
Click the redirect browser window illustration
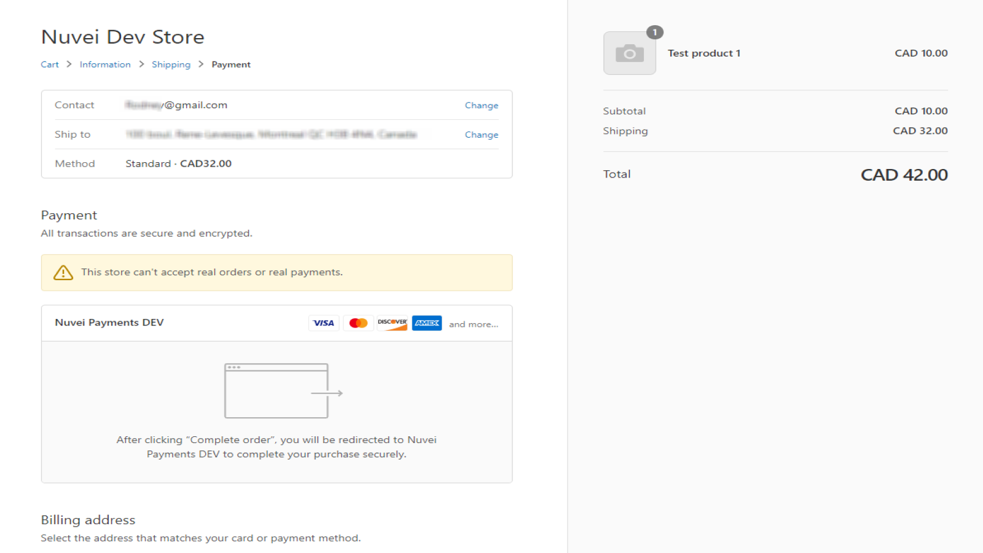coord(283,391)
